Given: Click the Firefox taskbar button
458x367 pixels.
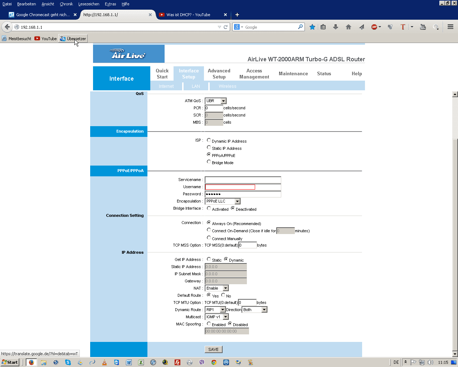Looking at the screenshot, I should coord(31,362).
